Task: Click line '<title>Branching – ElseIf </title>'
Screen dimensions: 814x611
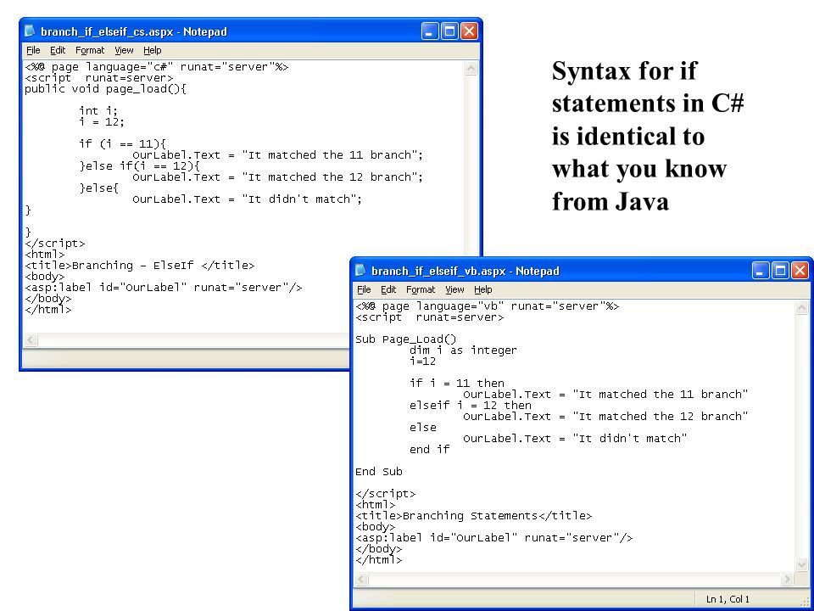Action: pyautogui.click(x=140, y=266)
